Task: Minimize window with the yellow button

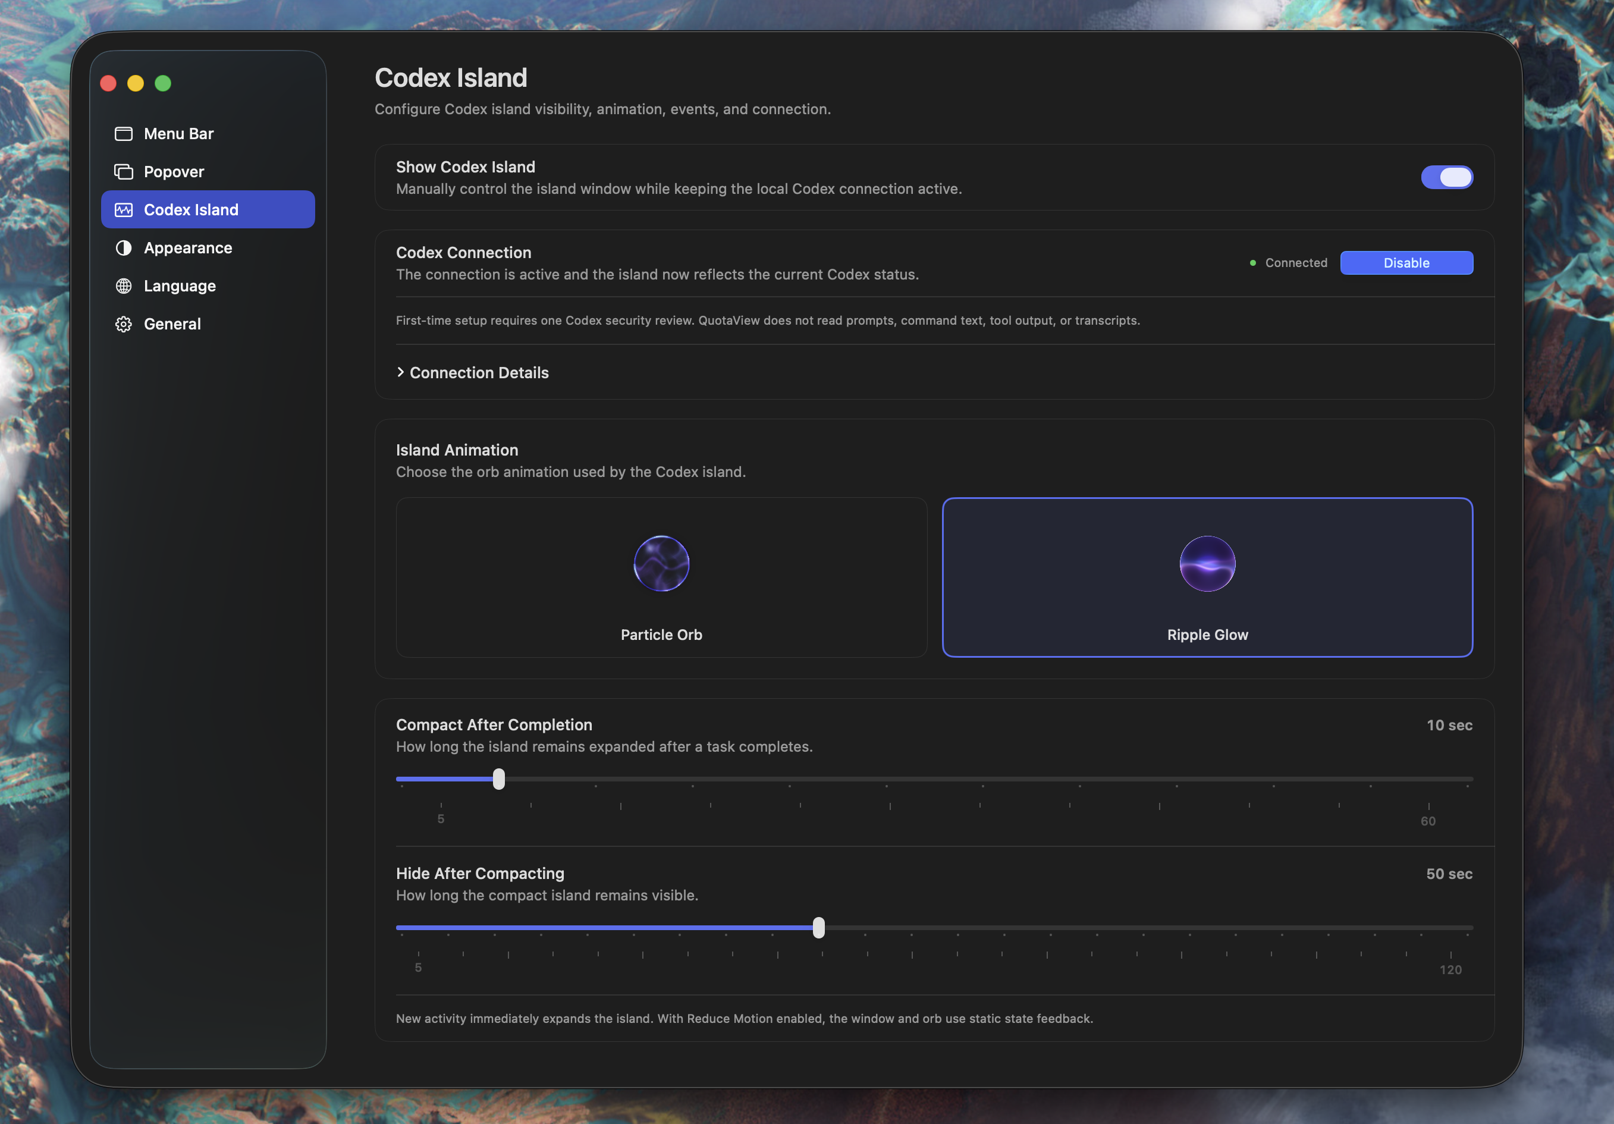Action: 136,83
